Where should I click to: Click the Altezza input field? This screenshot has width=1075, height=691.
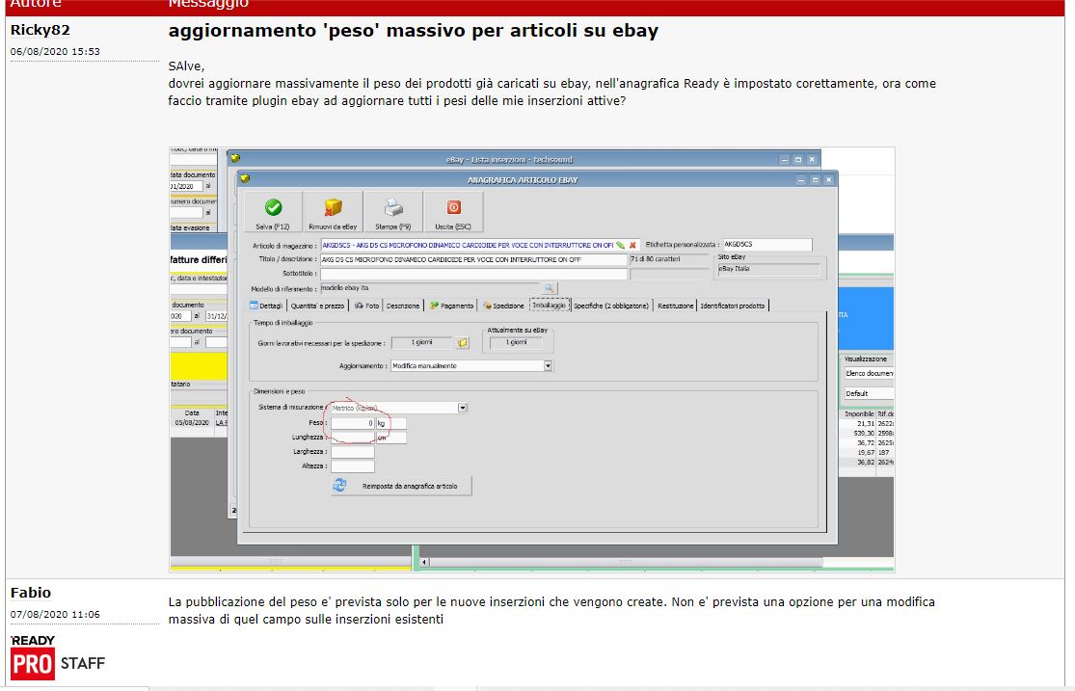[353, 466]
